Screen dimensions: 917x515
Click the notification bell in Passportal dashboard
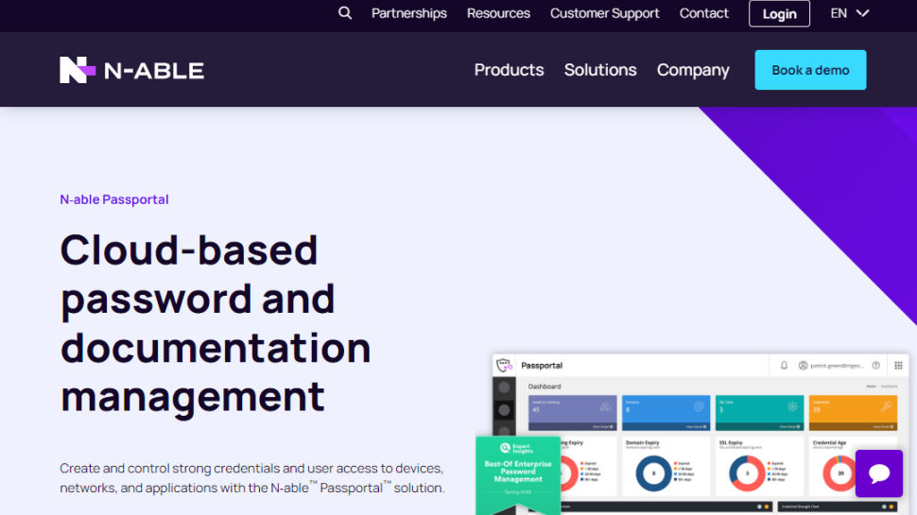pos(784,366)
